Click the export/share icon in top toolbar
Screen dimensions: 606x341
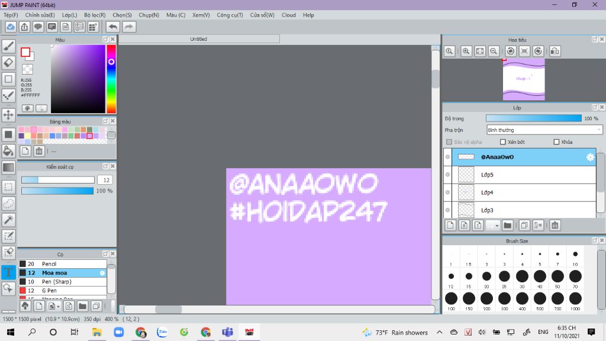(24, 27)
